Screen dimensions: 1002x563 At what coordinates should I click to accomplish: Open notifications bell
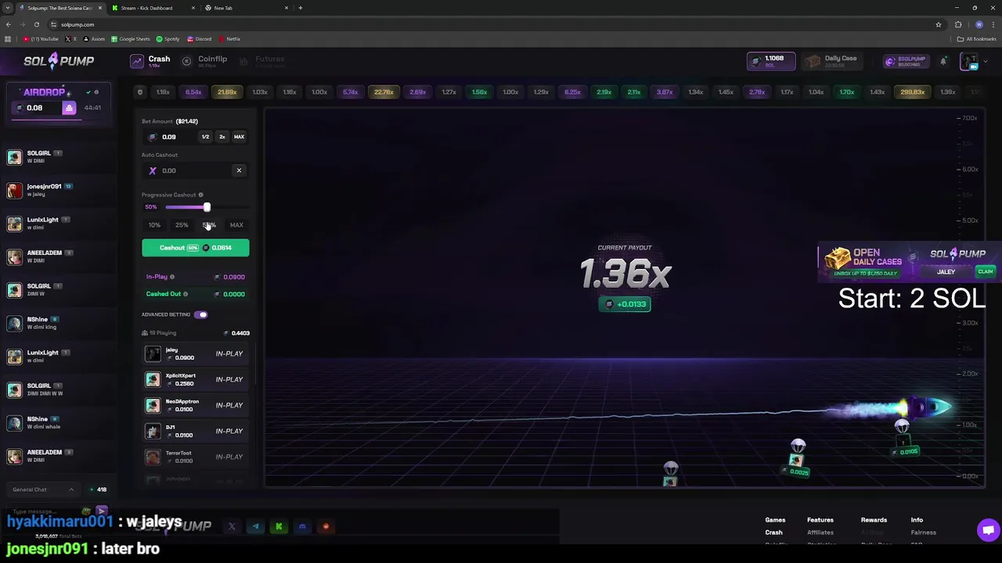[x=943, y=61]
